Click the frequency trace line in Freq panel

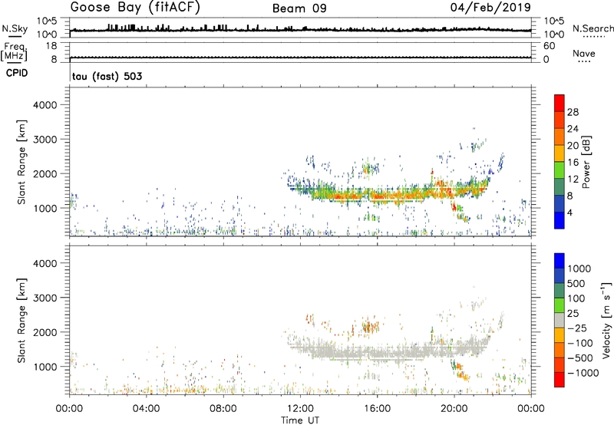point(300,58)
